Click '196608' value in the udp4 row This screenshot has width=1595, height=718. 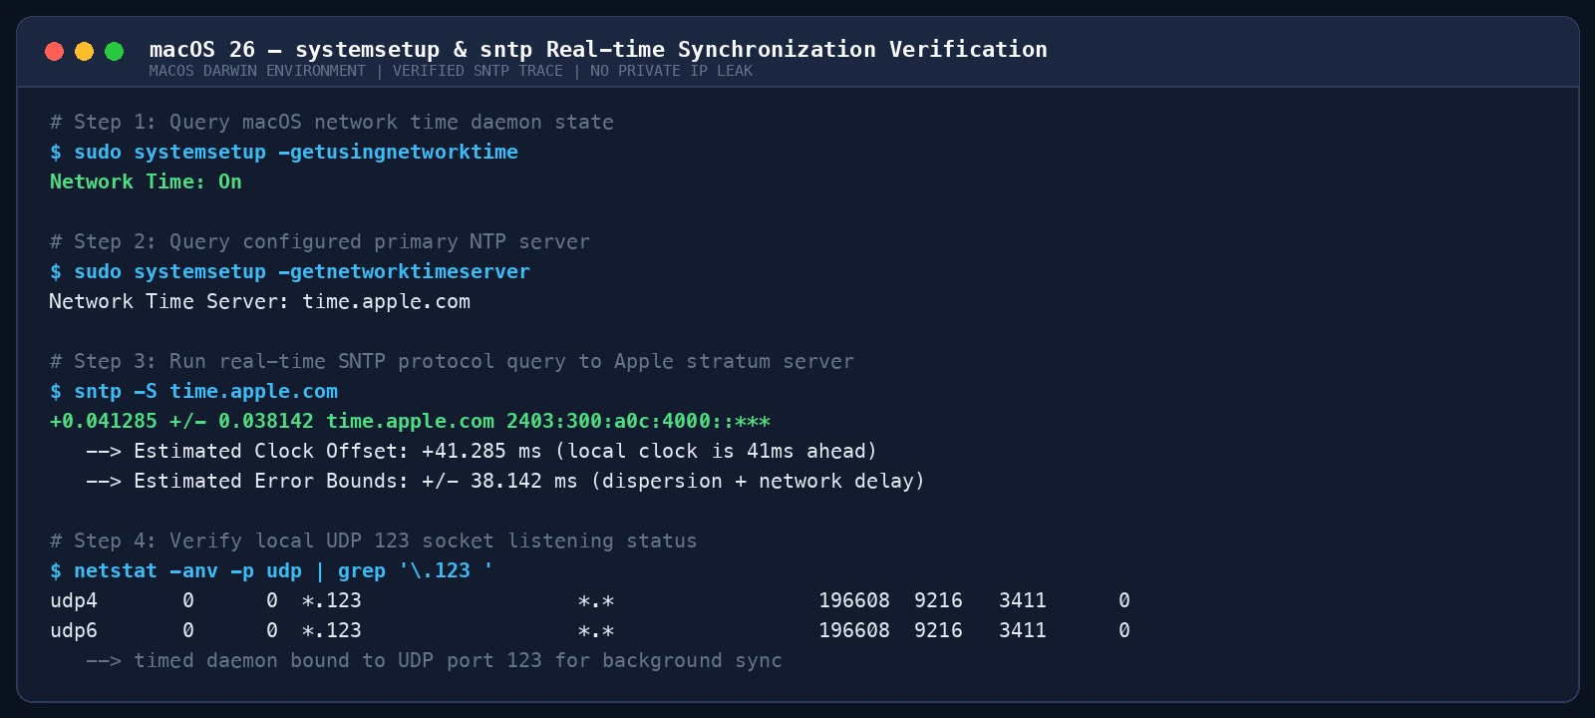coord(854,600)
